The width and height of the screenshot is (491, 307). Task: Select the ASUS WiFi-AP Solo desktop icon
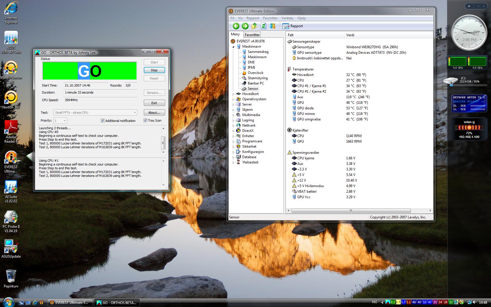(x=11, y=42)
